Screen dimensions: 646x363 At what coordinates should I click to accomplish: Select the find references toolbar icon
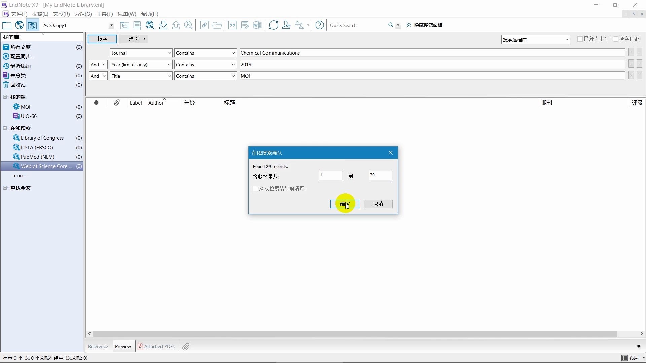[x=150, y=25]
